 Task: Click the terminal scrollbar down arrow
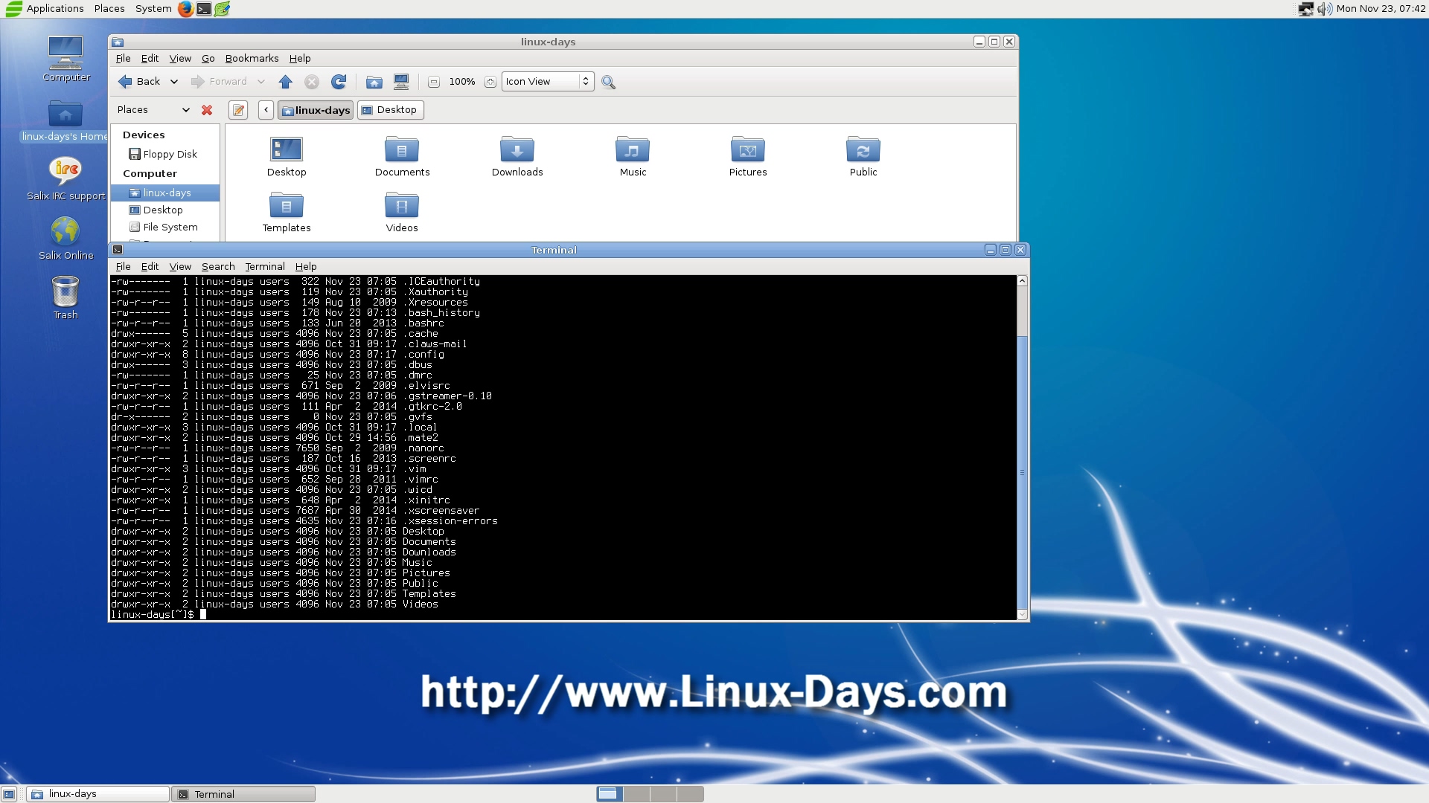[x=1022, y=614]
